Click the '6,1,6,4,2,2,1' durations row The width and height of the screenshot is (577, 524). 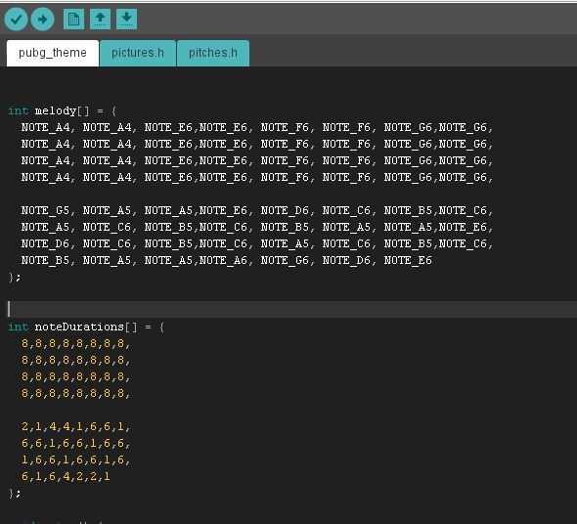click(66, 476)
